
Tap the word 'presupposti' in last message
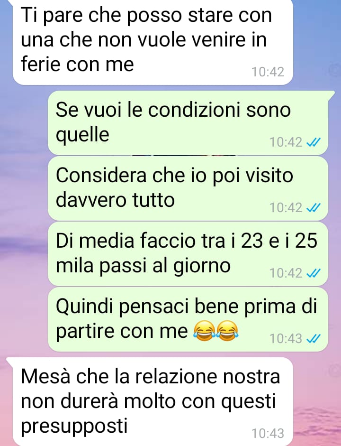point(74,427)
